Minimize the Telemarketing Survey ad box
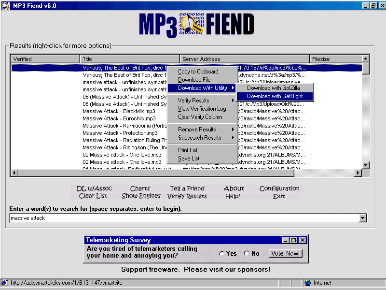 (x=285, y=240)
